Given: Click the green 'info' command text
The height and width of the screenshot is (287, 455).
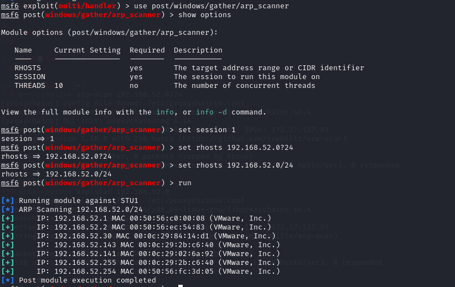Looking at the screenshot, I should (165, 112).
